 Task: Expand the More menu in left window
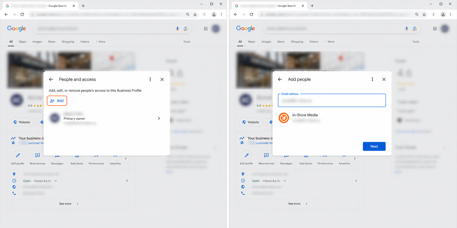tap(100, 42)
